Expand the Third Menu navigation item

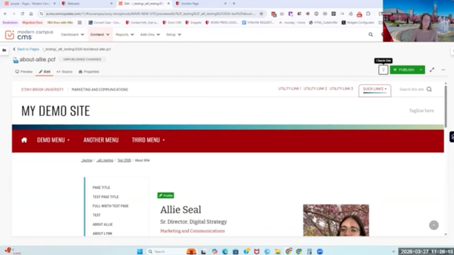tap(148, 140)
